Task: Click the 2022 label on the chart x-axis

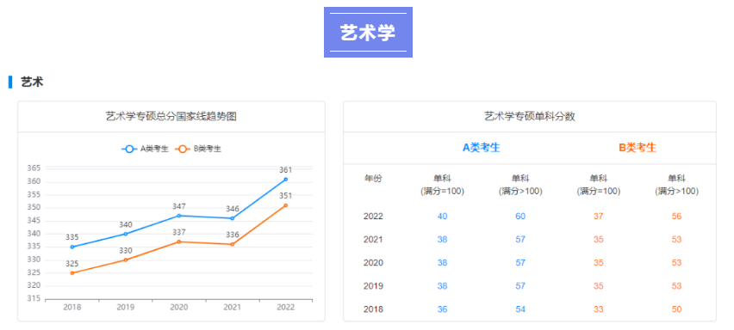Action: pyautogui.click(x=285, y=307)
